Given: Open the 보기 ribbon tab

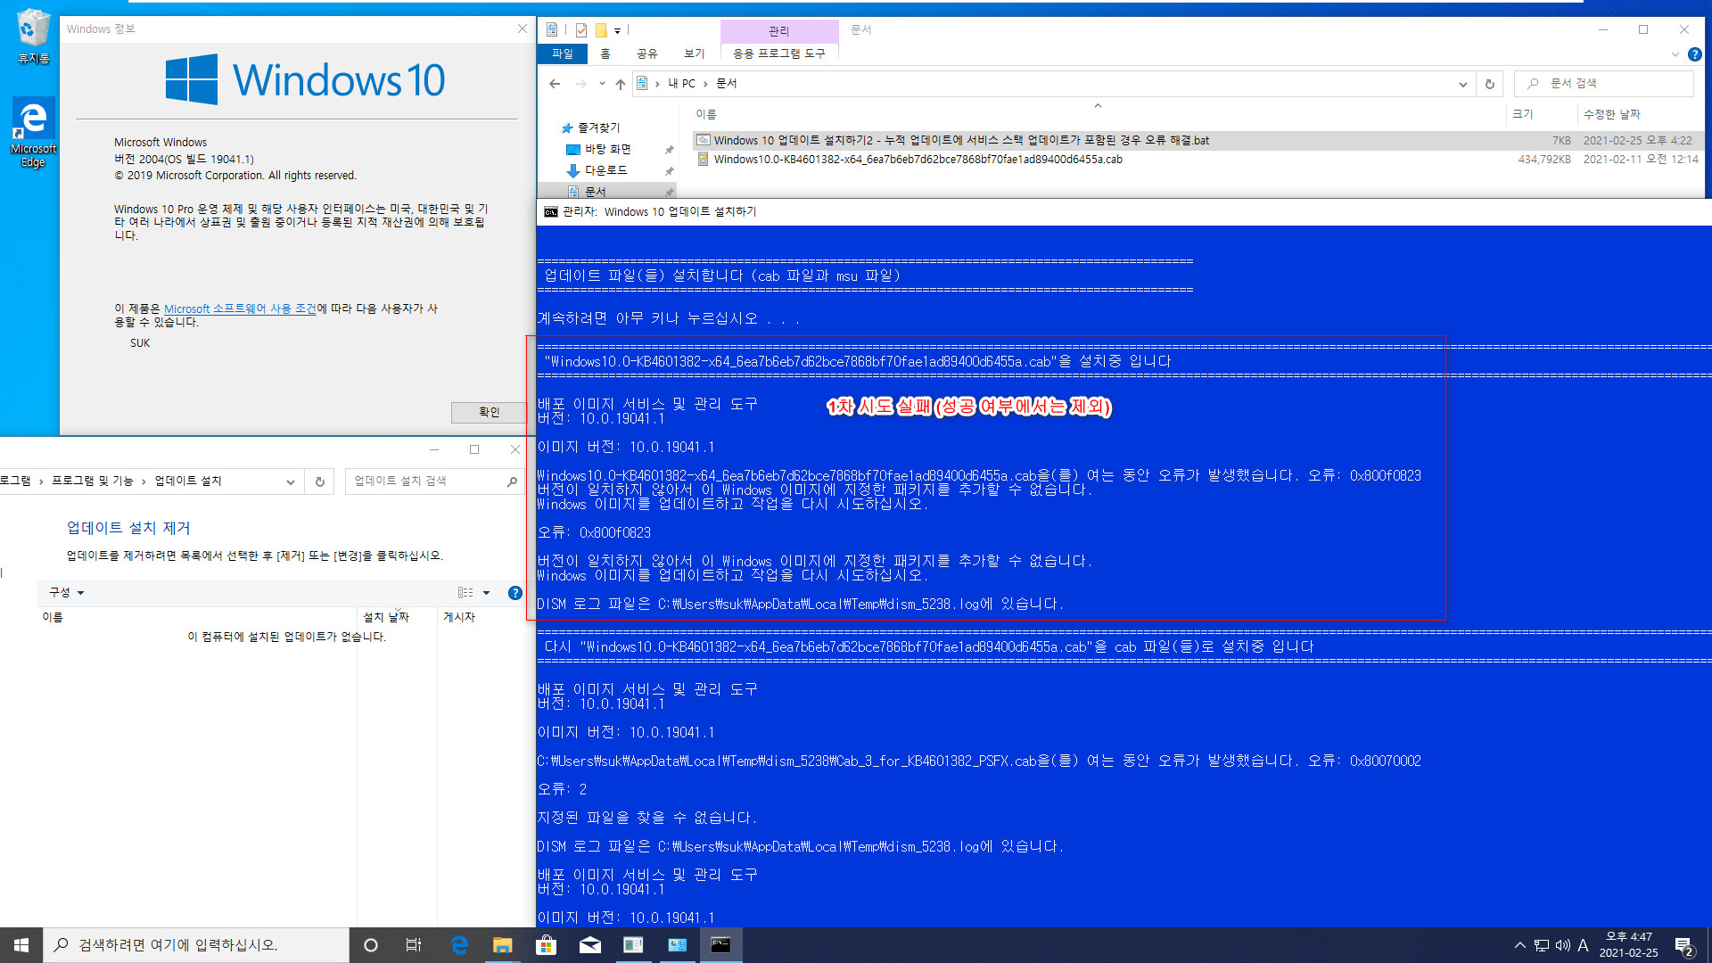Looking at the screenshot, I should click(695, 53).
